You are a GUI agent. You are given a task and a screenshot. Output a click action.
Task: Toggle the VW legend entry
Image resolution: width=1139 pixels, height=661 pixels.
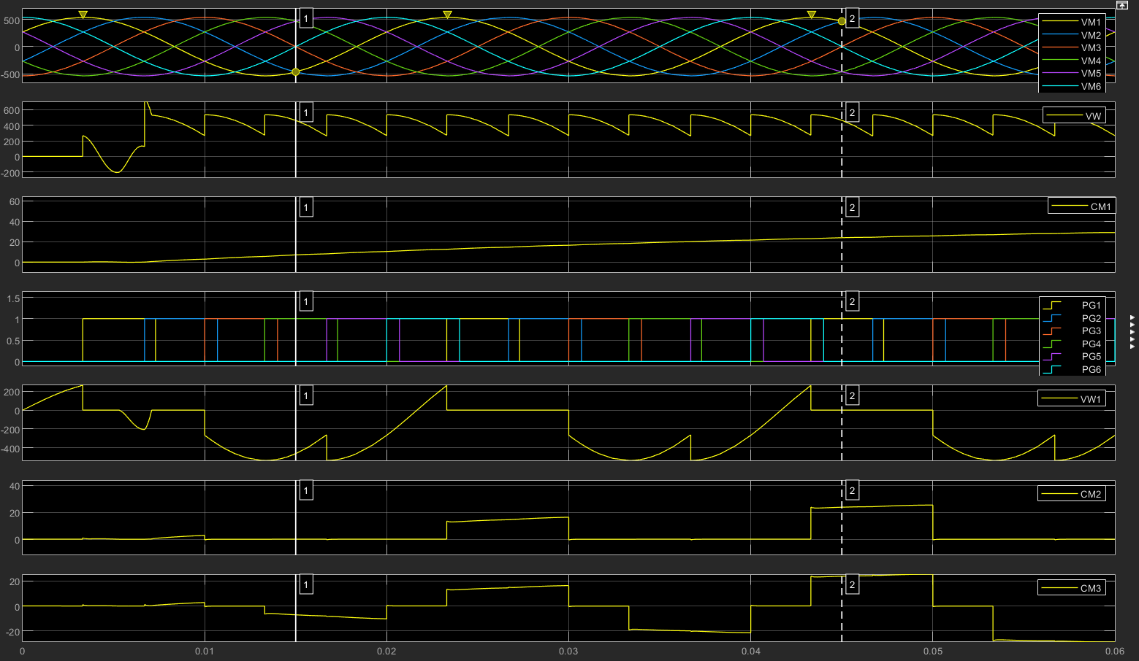pyautogui.click(x=1074, y=116)
